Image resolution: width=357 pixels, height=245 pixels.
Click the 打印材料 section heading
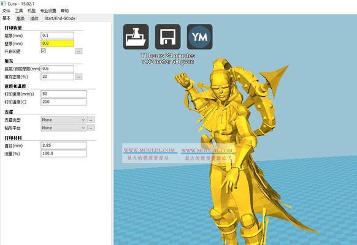[x=13, y=138]
